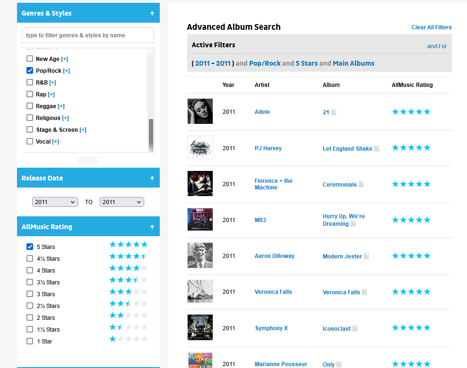Open the end year dropdown
The image size is (467, 368).
coord(122,202)
